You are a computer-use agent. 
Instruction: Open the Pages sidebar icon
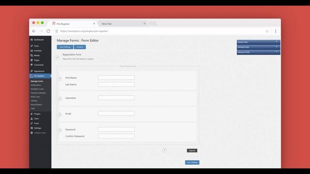pos(31,60)
